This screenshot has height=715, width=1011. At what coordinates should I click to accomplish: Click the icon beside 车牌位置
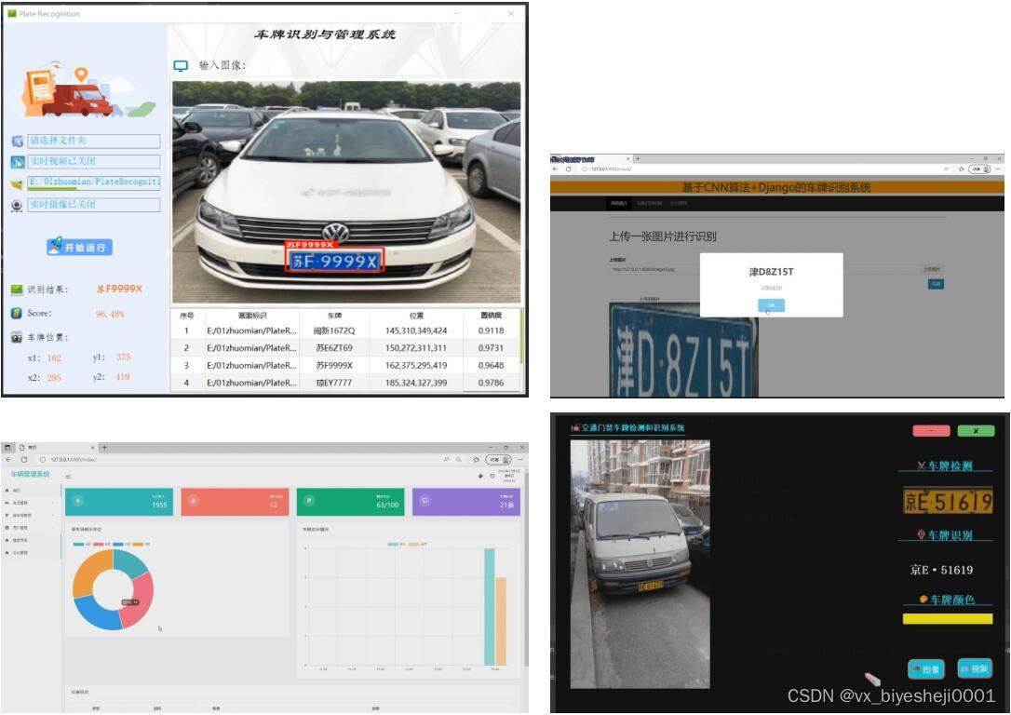pyautogui.click(x=17, y=337)
